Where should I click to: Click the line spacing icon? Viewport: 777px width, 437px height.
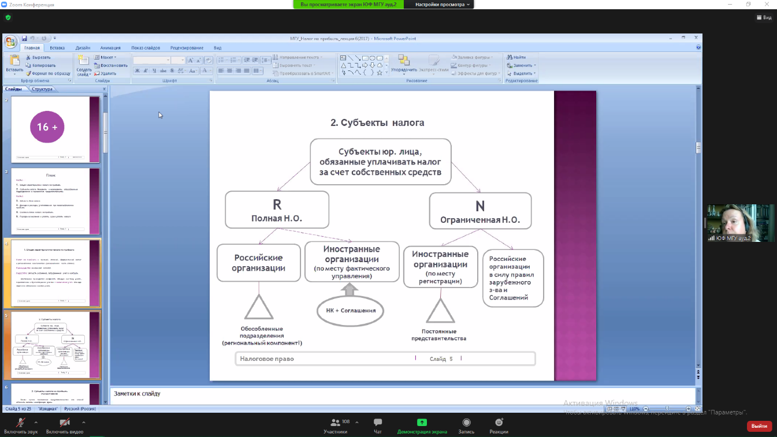[265, 60]
